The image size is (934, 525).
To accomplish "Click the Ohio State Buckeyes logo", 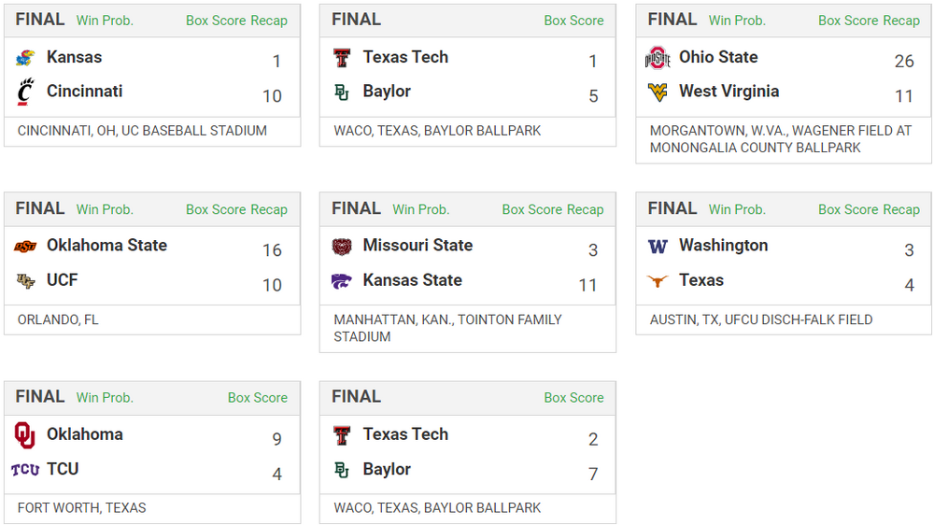I will point(658,58).
